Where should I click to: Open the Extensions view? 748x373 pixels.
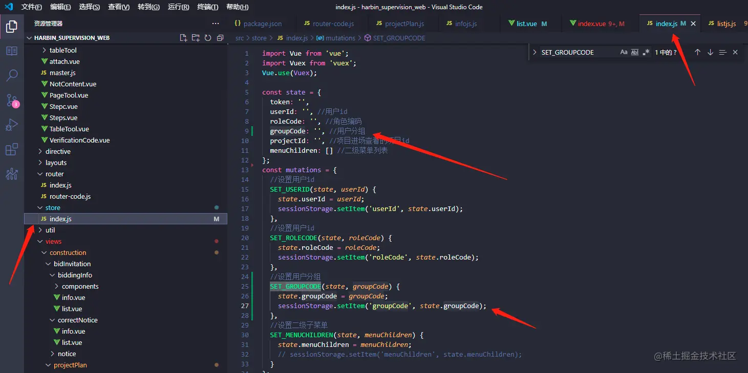point(12,149)
